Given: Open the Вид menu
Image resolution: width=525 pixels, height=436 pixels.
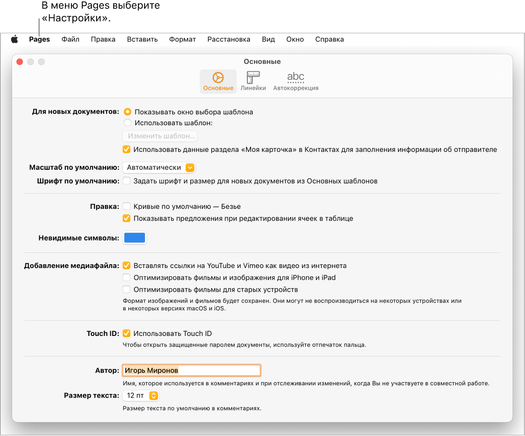Looking at the screenshot, I should 268,39.
